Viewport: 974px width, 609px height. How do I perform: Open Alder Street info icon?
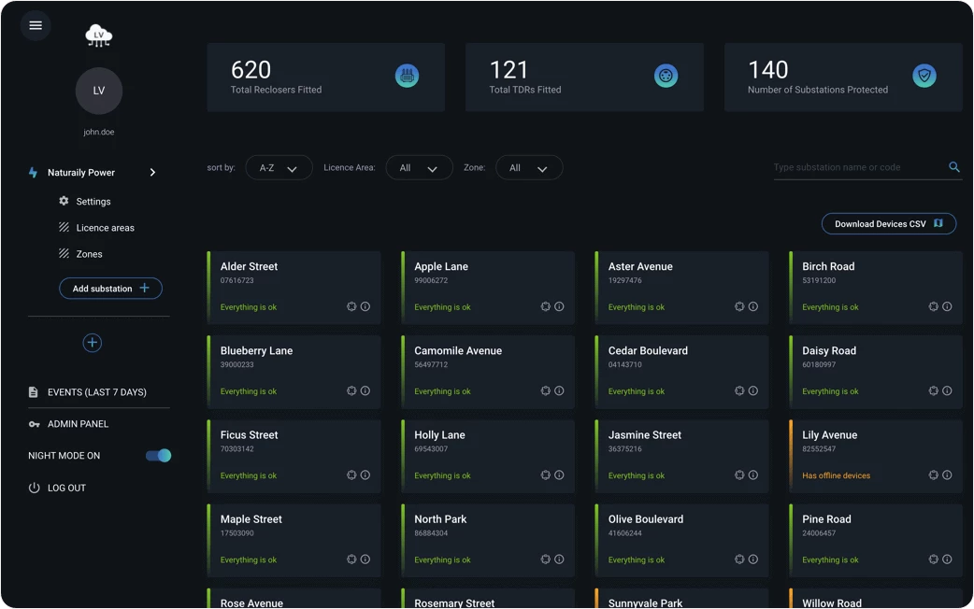[365, 306]
